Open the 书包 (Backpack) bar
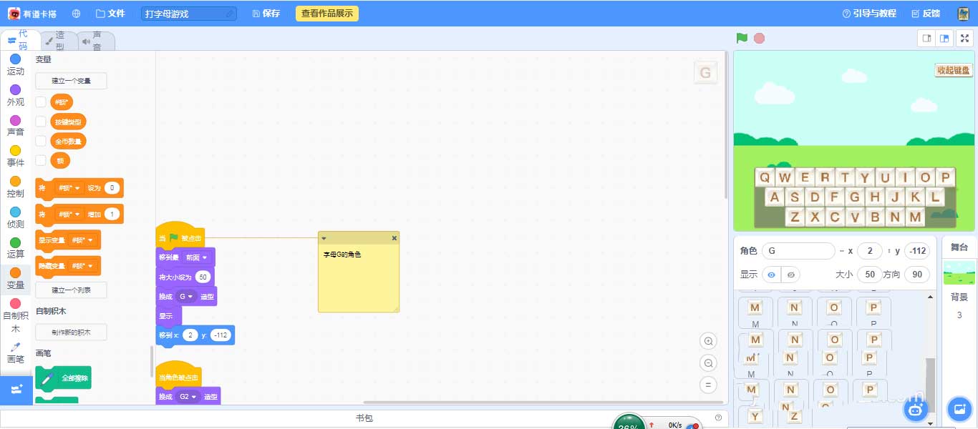978x429 pixels. point(364,418)
